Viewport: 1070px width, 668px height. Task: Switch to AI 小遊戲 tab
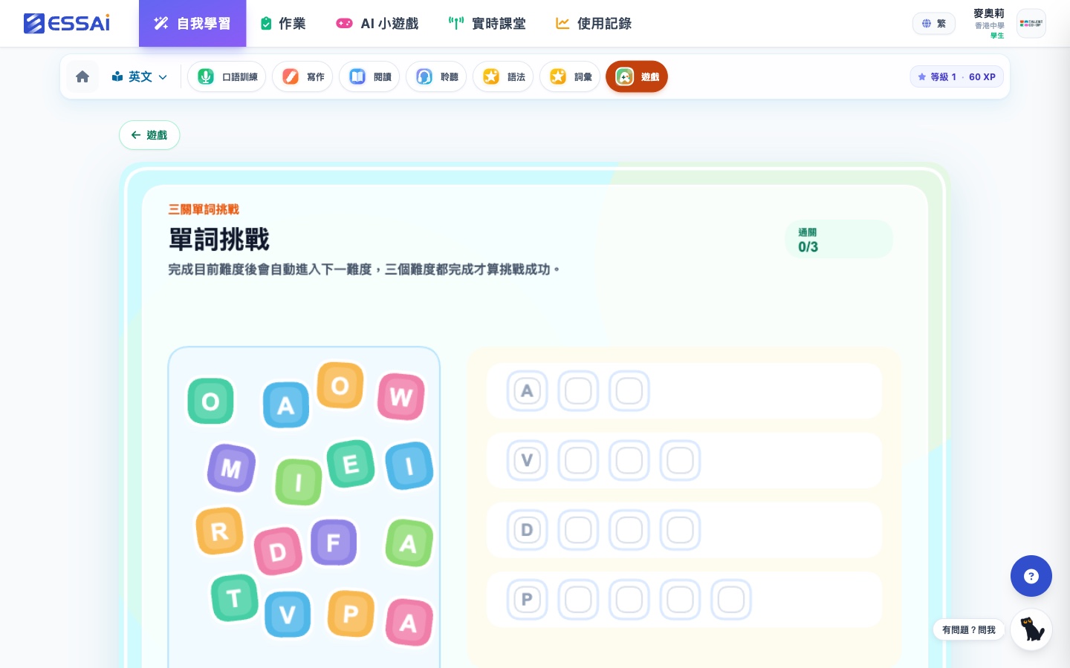point(377,24)
